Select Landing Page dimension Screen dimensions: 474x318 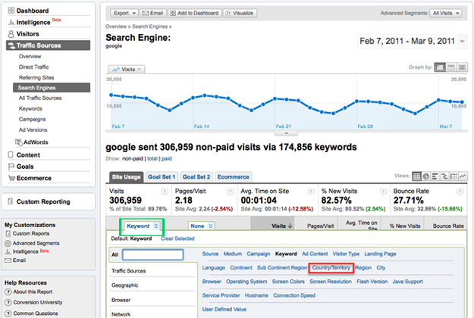pos(380,254)
